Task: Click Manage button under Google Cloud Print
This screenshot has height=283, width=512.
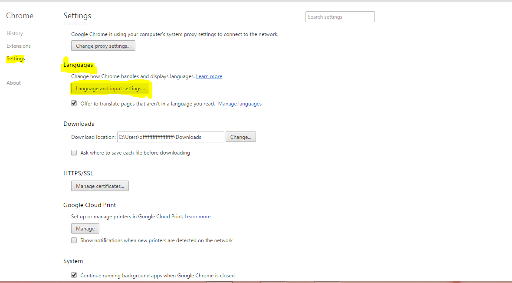Action: tap(85, 229)
